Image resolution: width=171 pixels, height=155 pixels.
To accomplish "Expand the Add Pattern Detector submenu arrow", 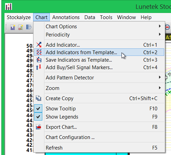I will 160,77.
